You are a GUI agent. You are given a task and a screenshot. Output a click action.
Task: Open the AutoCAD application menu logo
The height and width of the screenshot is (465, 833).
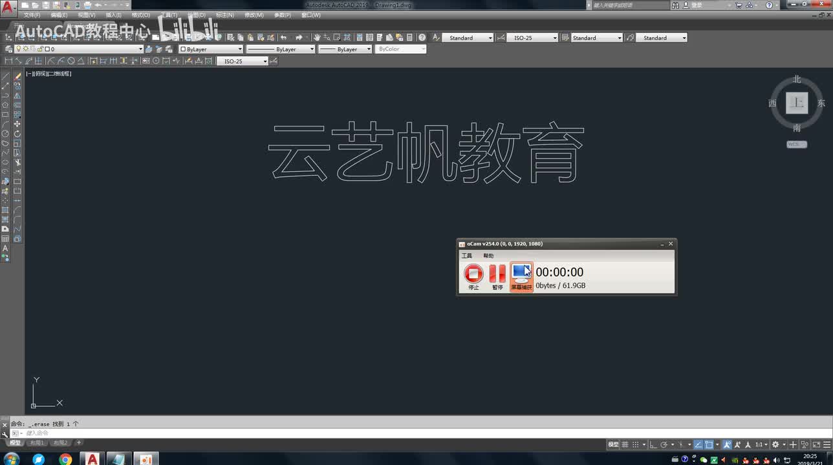pos(8,7)
